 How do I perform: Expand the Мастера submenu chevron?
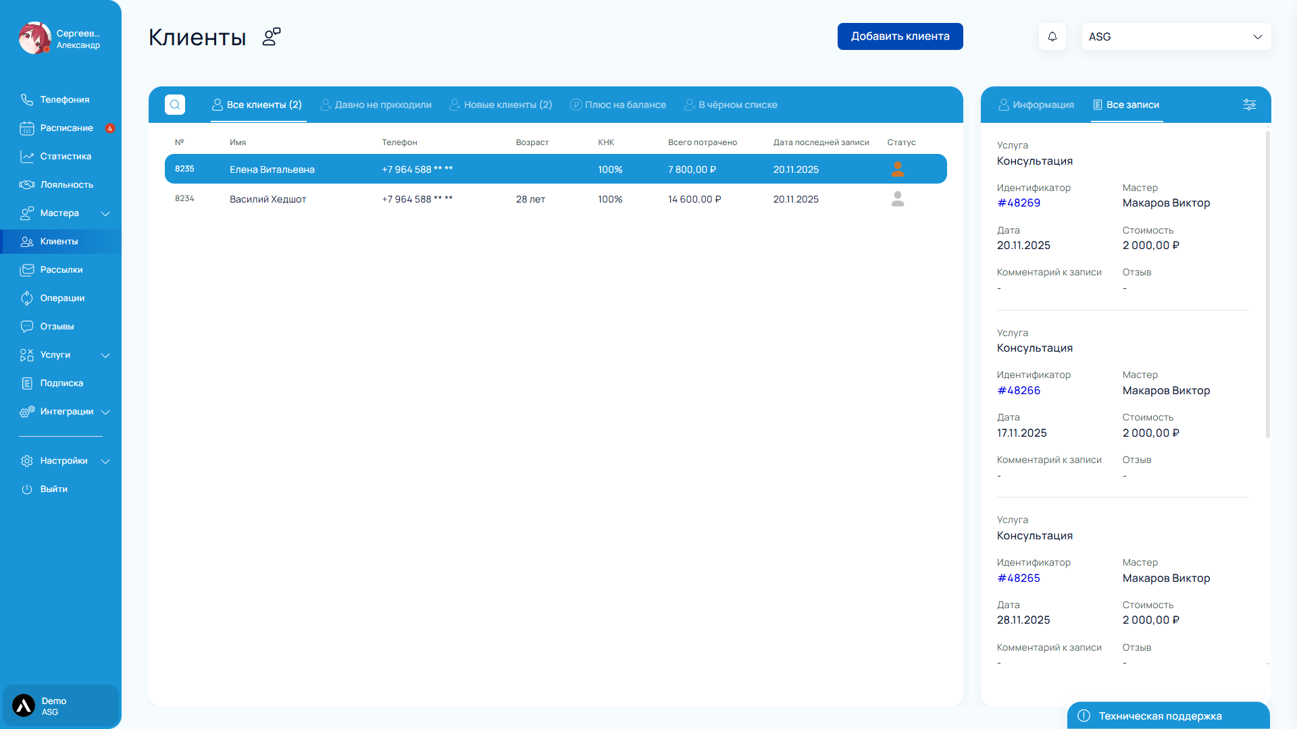(x=105, y=213)
